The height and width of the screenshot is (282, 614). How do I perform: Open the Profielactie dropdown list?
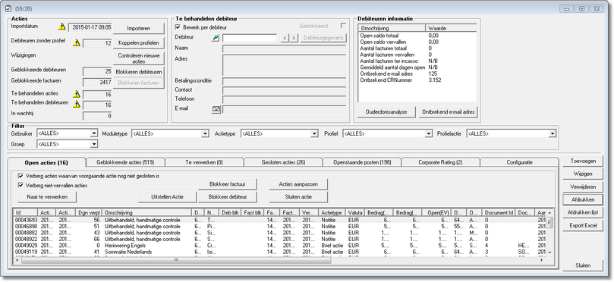pos(552,133)
